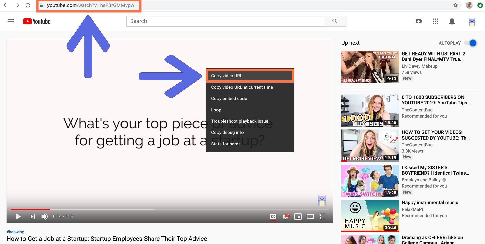Viewport: 485px width, 244px height.
Task: Open the TWINS SWITCH video thumbnail
Action: 370,181
